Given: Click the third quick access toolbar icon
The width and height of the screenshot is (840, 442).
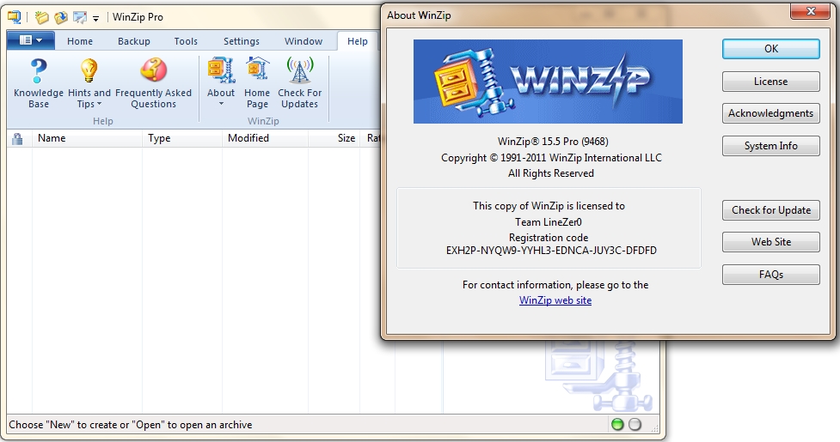Looking at the screenshot, I should pos(80,17).
